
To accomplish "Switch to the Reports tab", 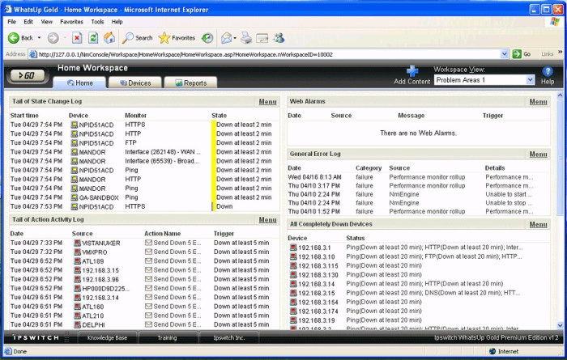I will coord(190,83).
